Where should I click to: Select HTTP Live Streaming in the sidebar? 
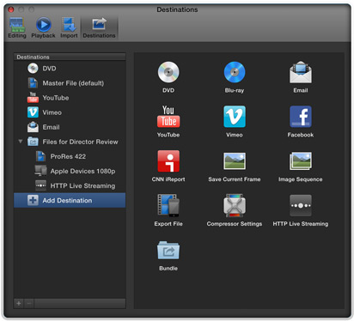[x=70, y=185]
